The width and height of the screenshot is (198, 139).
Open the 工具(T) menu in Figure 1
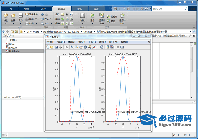(x=92, y=42)
